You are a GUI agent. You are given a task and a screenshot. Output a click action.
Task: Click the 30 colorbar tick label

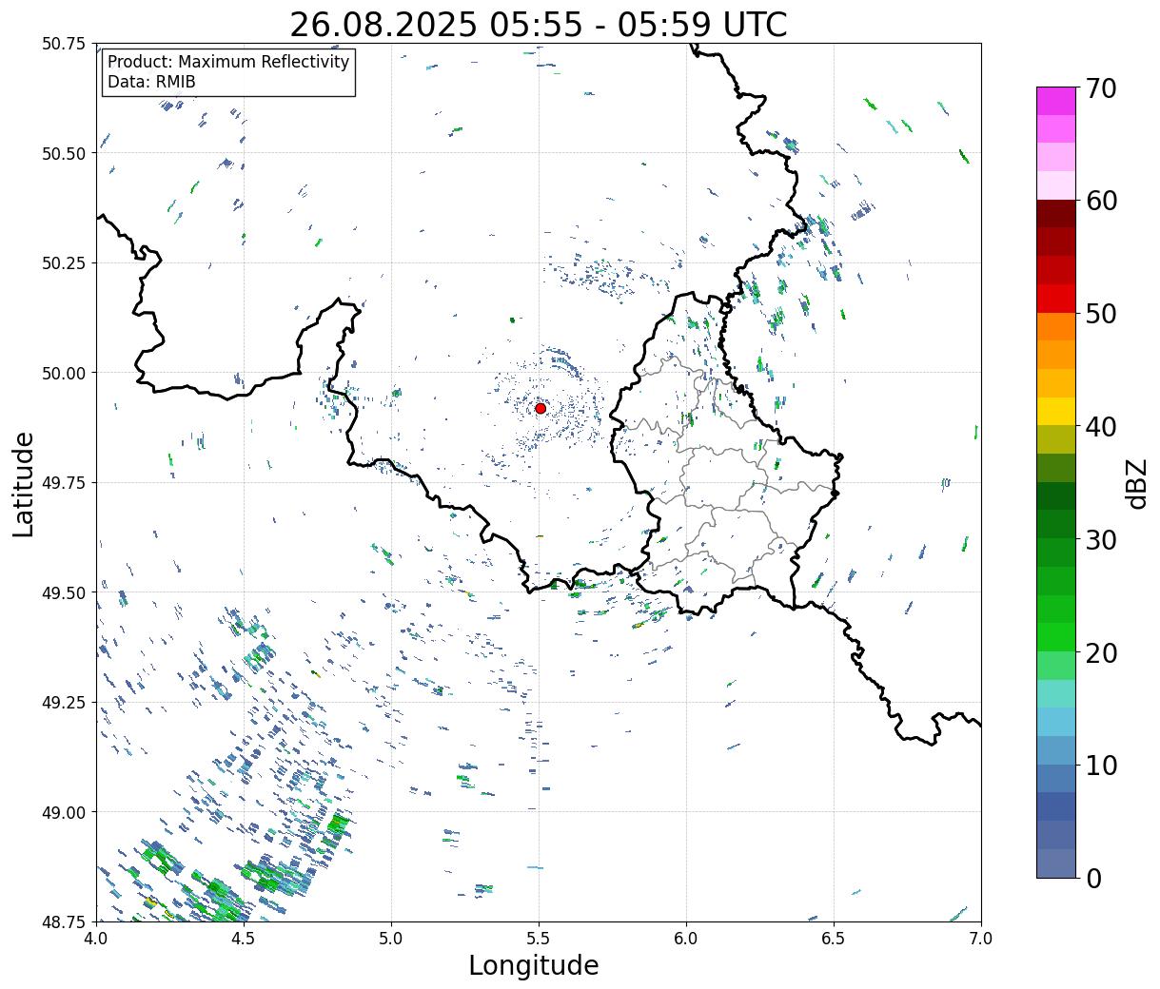tap(1101, 539)
